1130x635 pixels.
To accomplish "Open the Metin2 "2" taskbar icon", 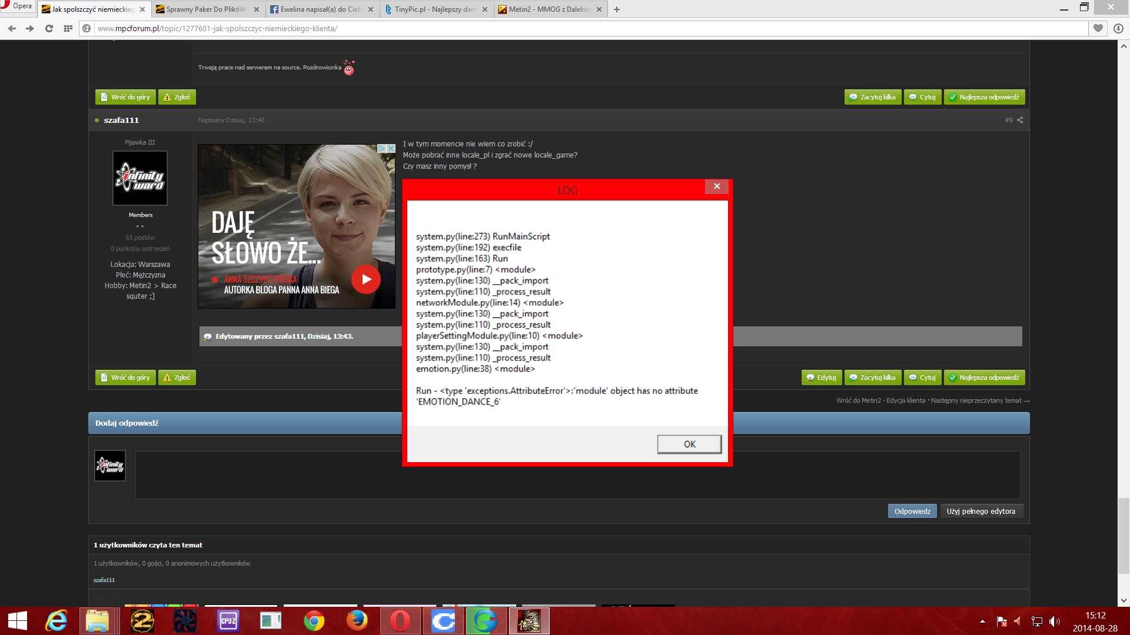I will [x=142, y=621].
